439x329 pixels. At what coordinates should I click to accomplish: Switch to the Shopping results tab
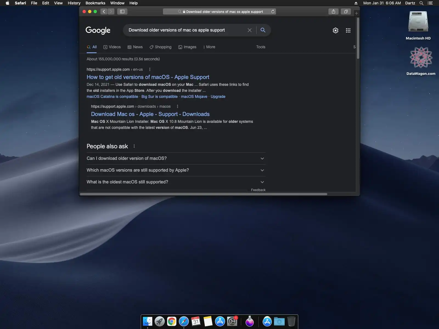pyautogui.click(x=161, y=47)
